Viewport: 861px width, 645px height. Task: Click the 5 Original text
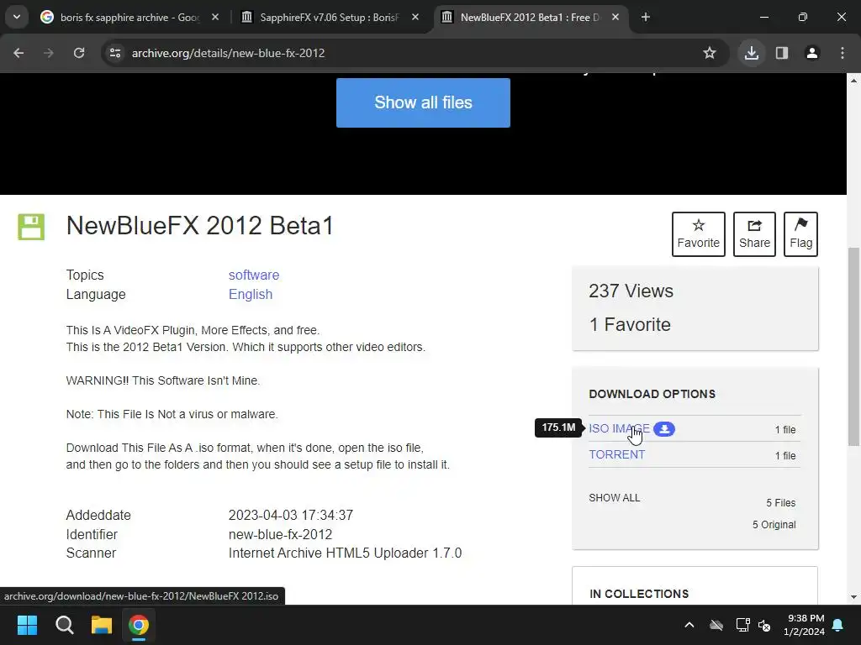(x=774, y=524)
